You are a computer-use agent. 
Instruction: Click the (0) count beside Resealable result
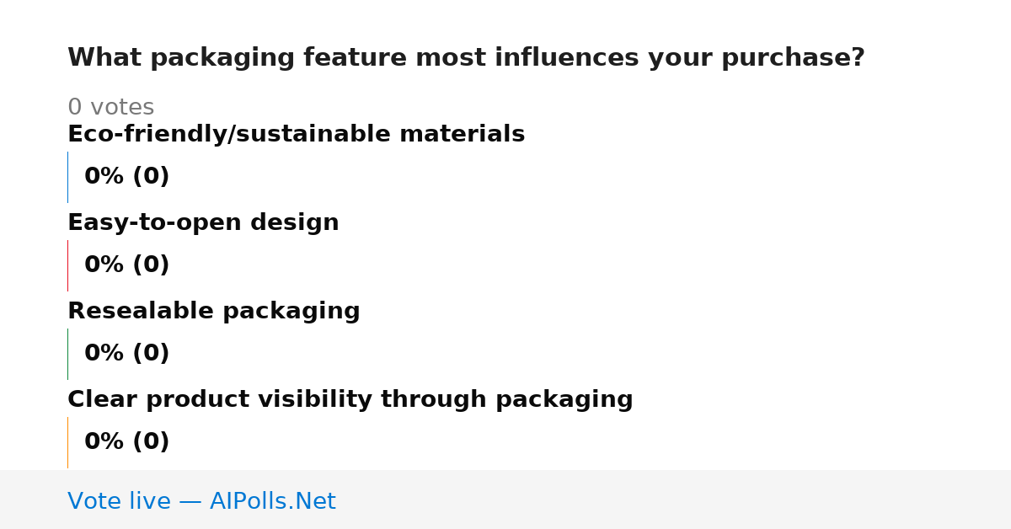click(x=151, y=354)
